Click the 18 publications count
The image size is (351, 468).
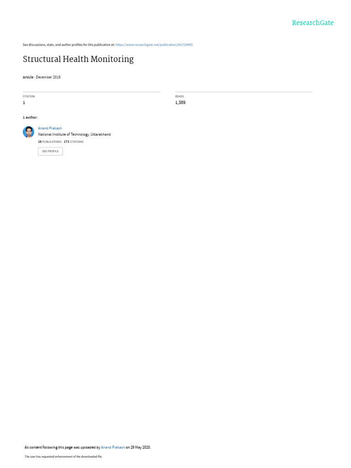click(49, 142)
